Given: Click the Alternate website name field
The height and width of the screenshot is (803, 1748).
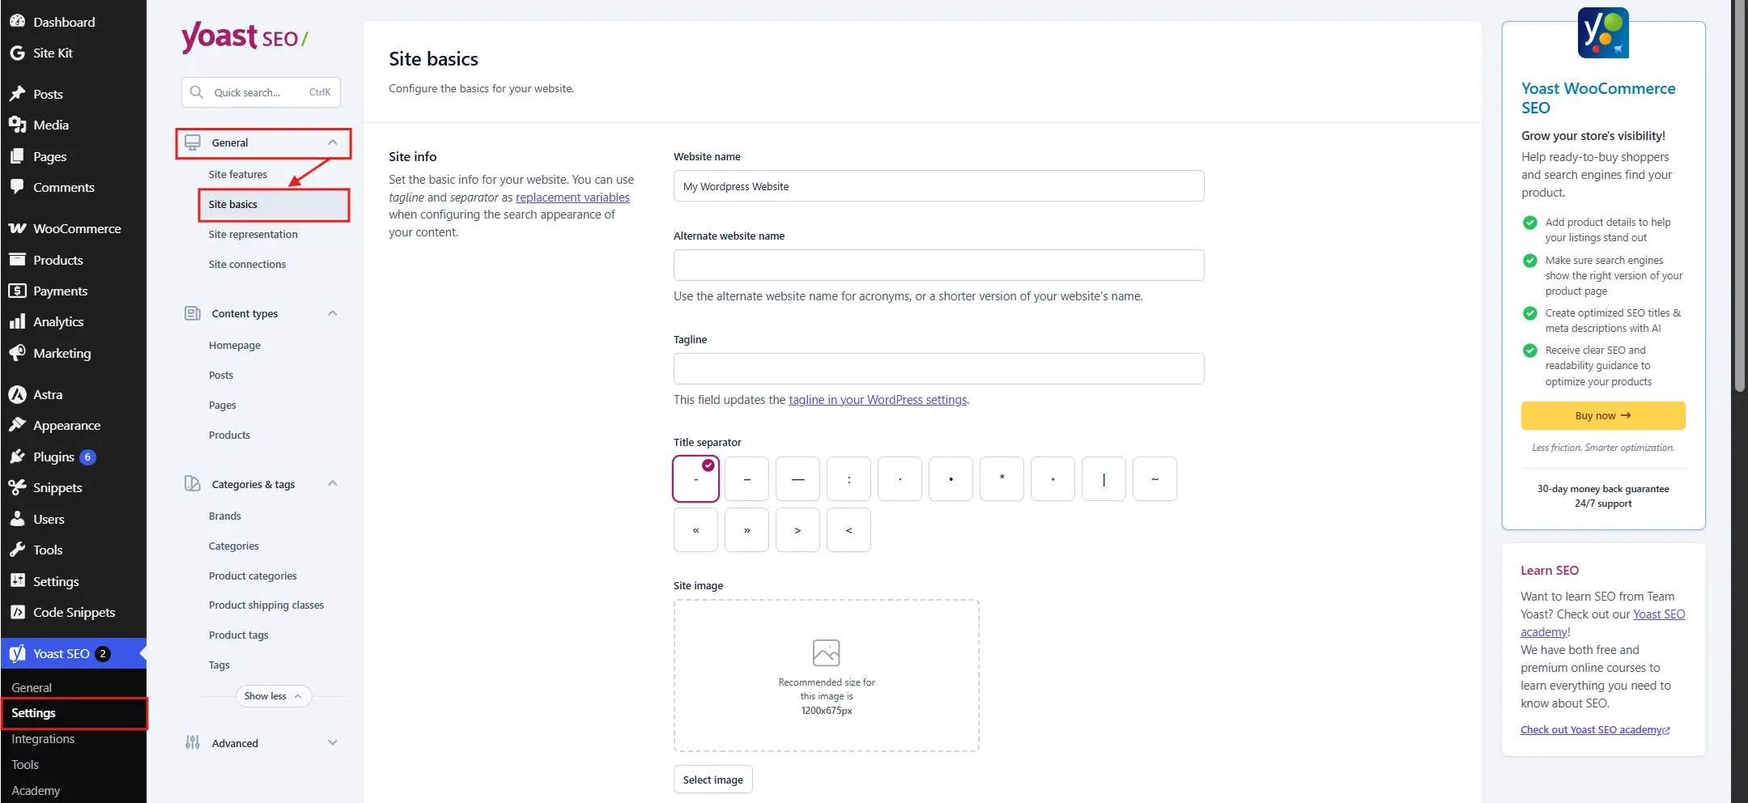Looking at the screenshot, I should click(938, 266).
